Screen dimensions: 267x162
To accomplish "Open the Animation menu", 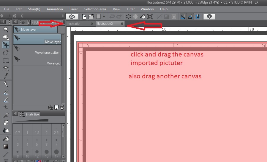I will tap(55, 9).
